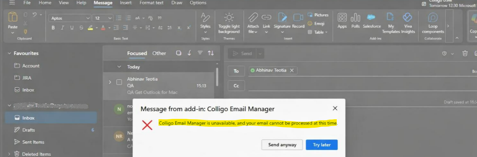Click the select-mode icon next to Other
Viewport: 477px width, 157px height.
(x=179, y=53)
